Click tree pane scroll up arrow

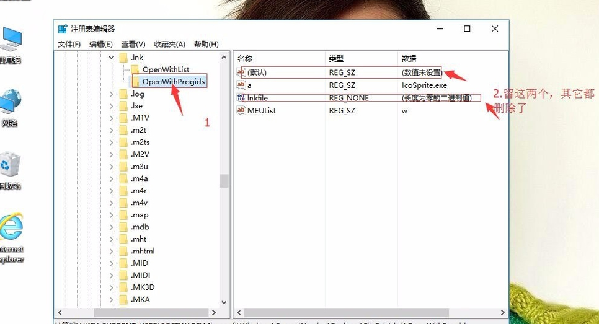224,57
